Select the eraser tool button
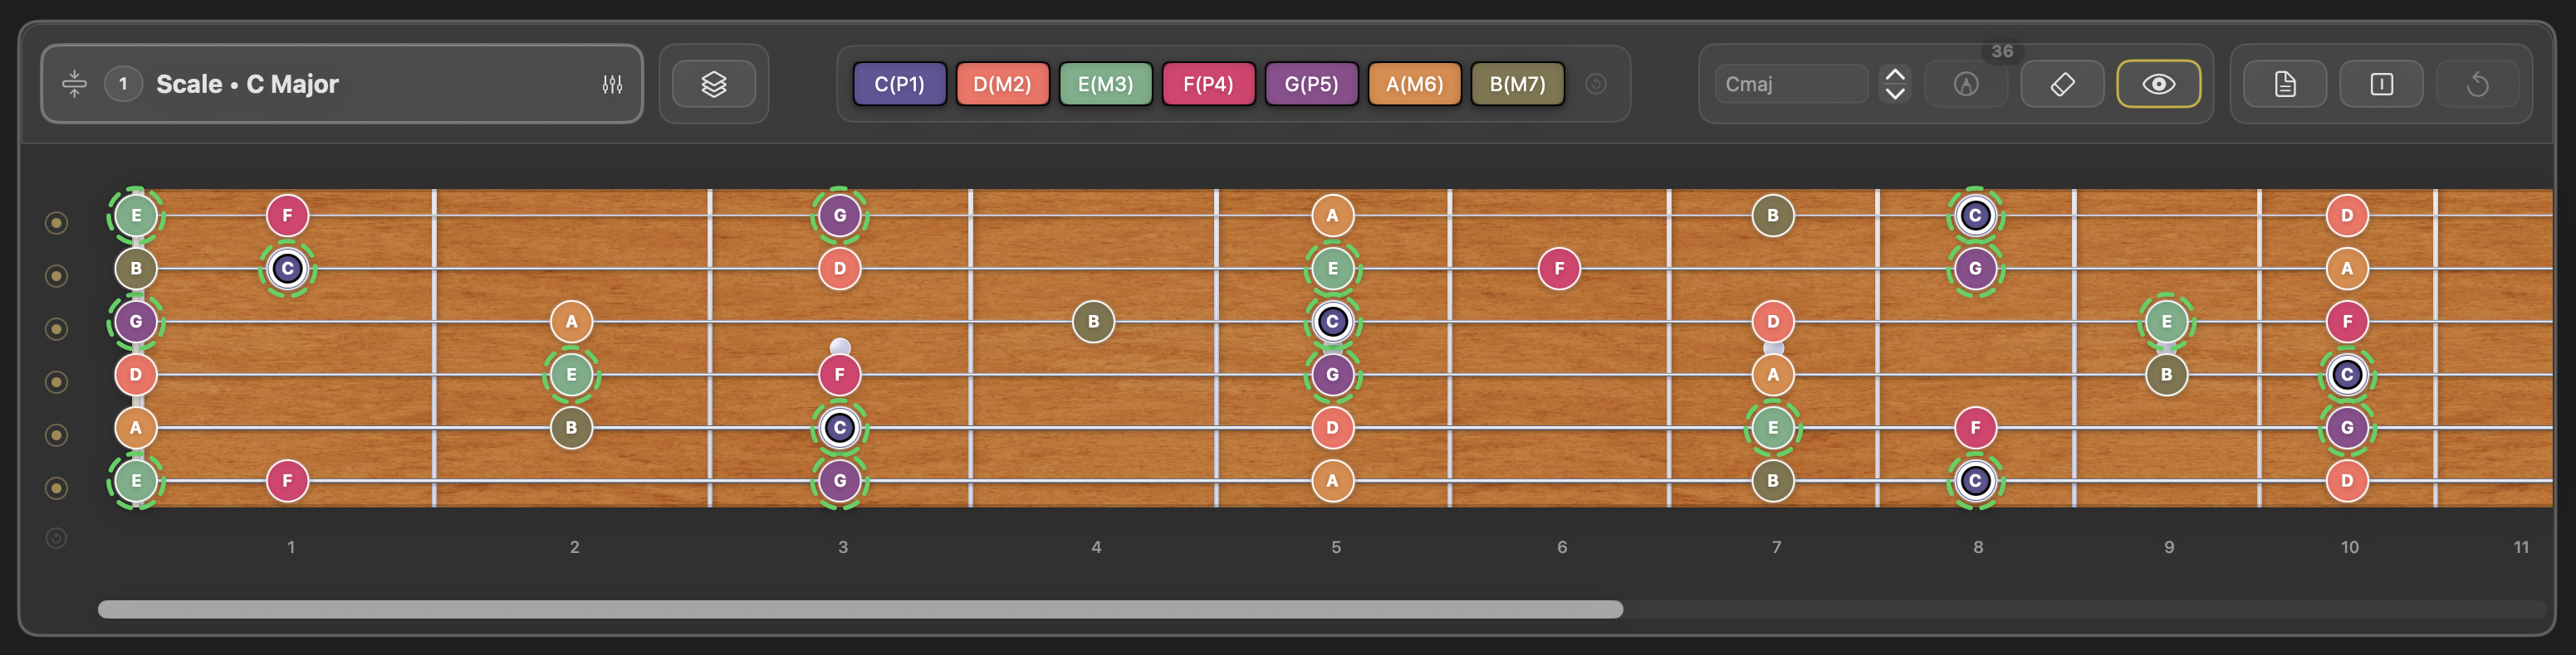Image resolution: width=2576 pixels, height=655 pixels. pyautogui.click(x=2062, y=84)
